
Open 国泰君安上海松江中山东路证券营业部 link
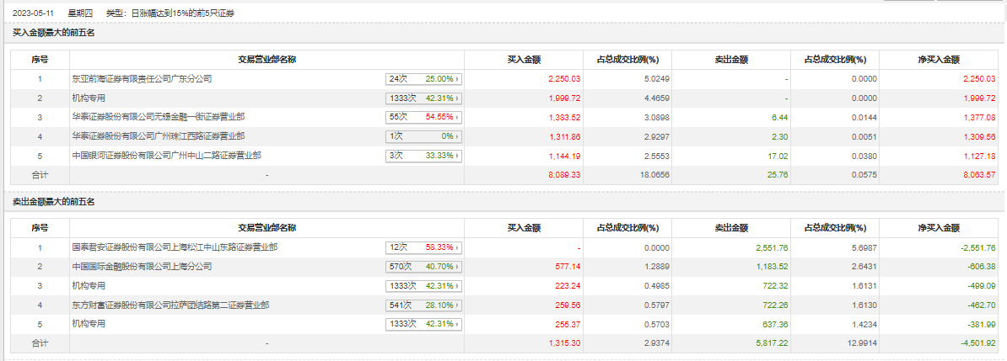pos(175,247)
